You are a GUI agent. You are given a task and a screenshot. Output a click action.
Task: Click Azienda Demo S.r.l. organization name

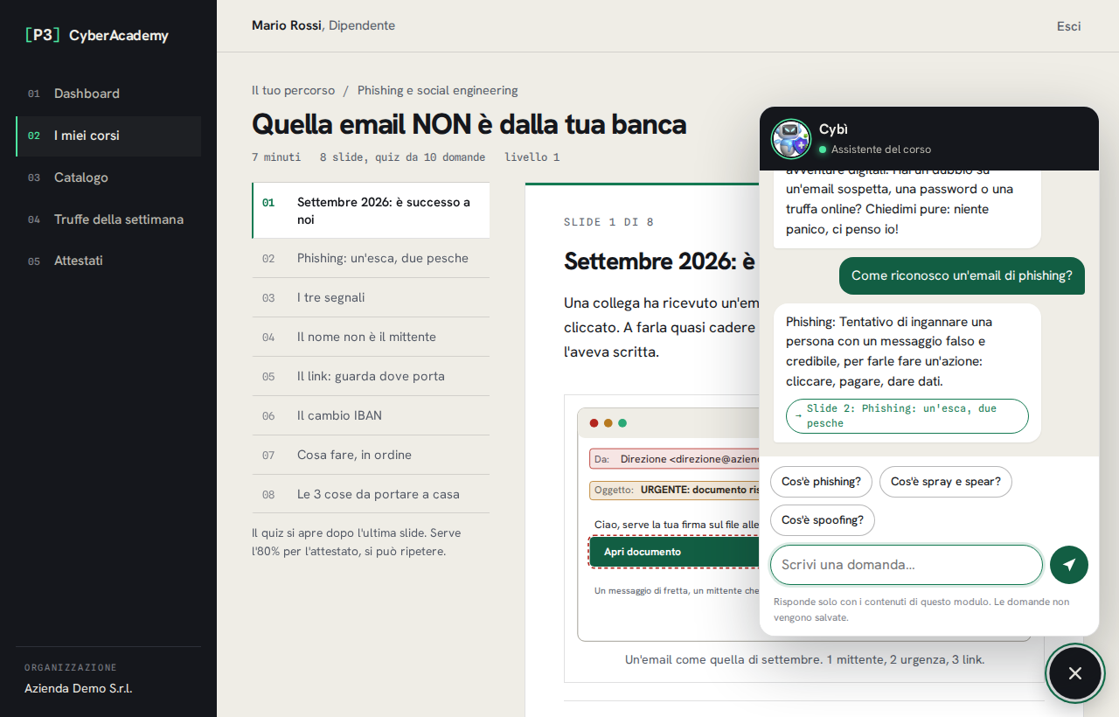pyautogui.click(x=79, y=688)
